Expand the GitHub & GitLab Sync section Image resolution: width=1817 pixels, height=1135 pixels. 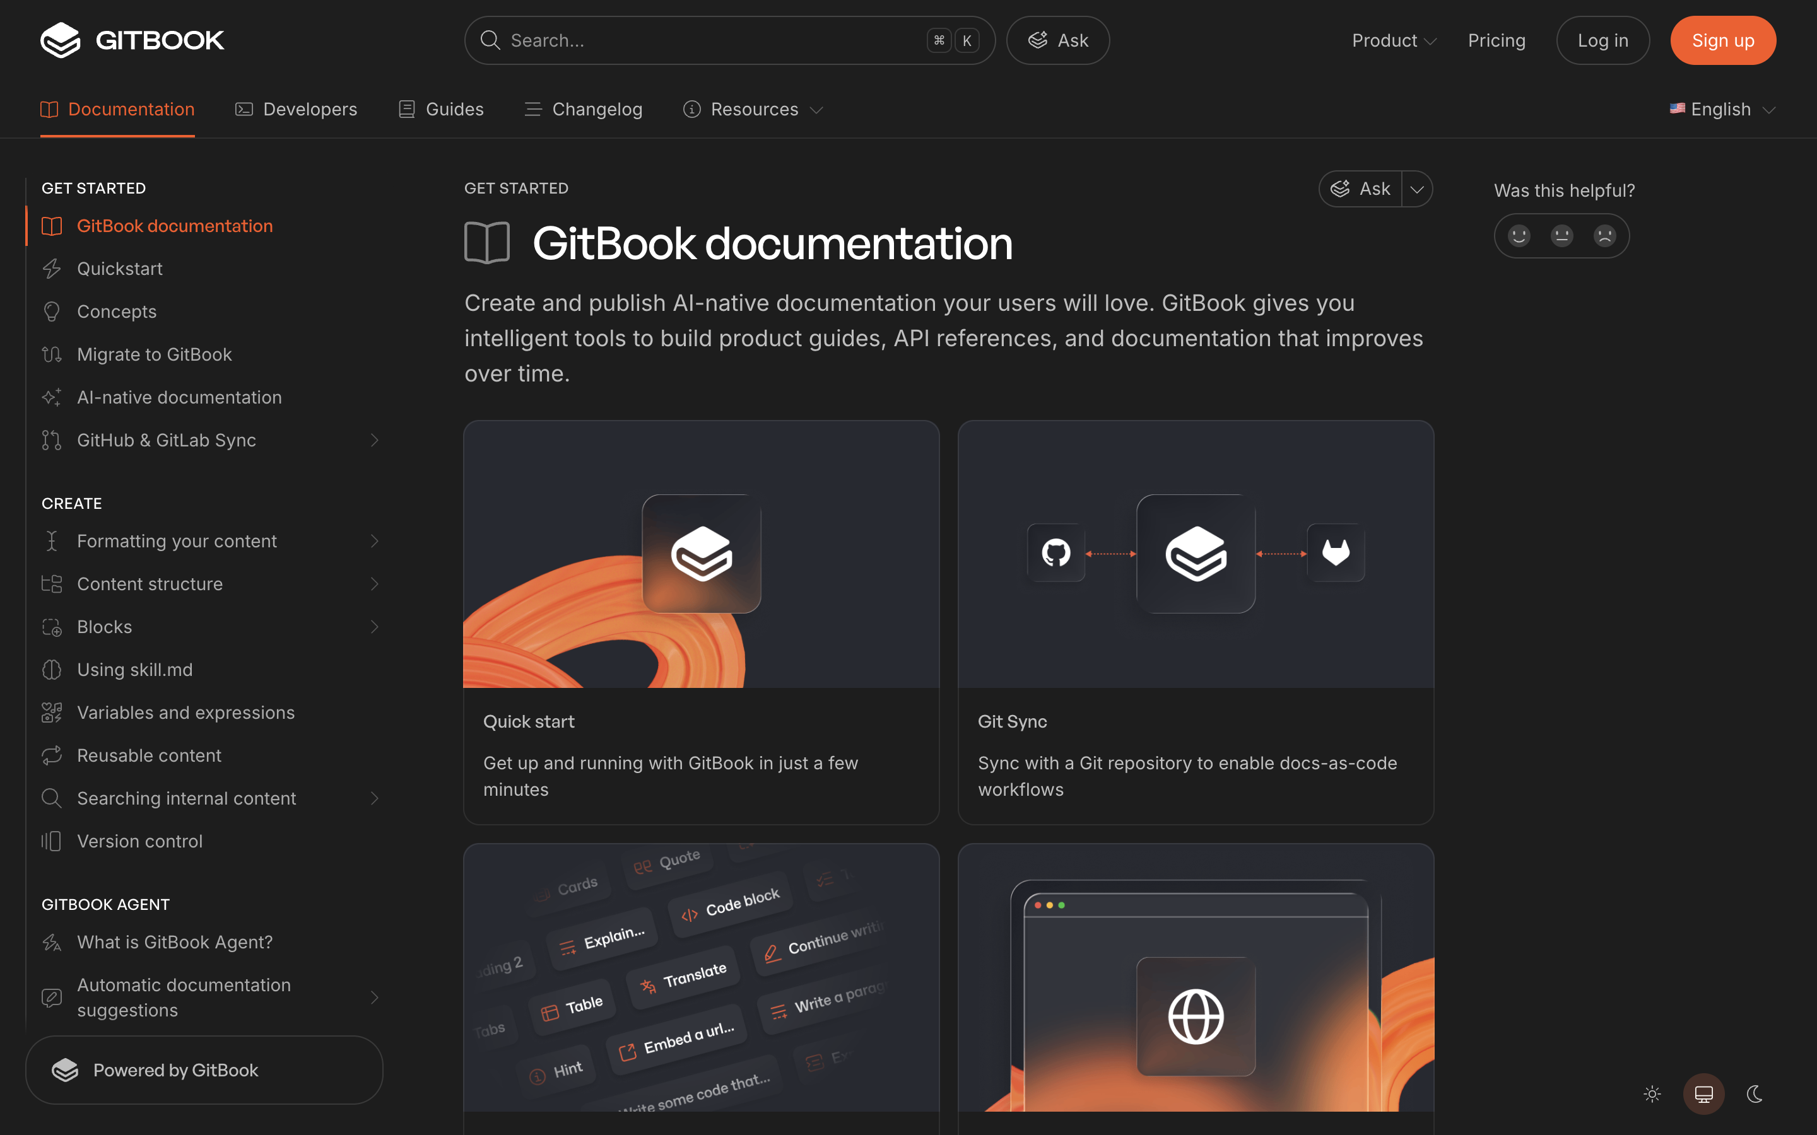point(375,440)
